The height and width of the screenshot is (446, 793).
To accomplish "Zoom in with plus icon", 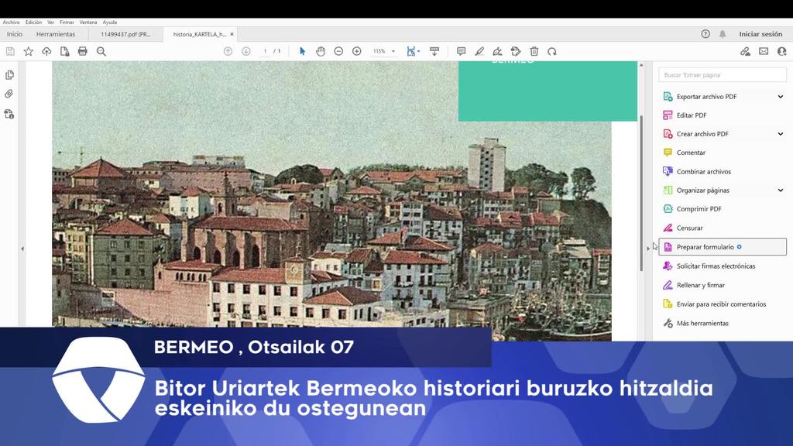I will (x=357, y=51).
